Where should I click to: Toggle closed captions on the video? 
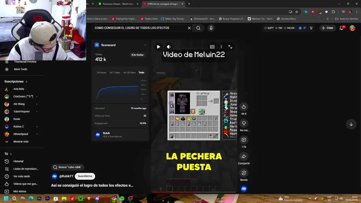[x=212, y=47]
